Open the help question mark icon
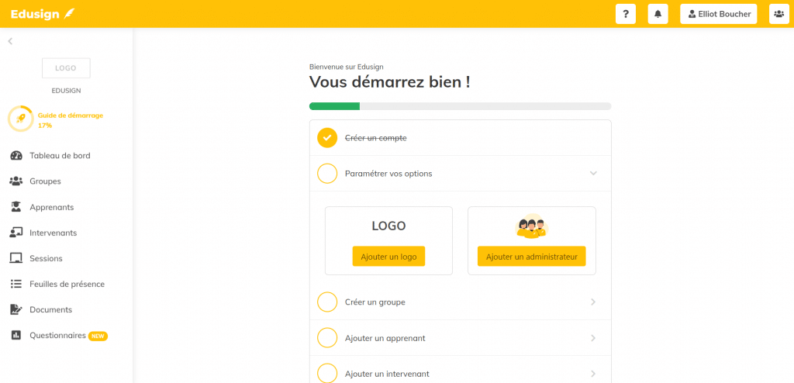The width and height of the screenshot is (794, 383). (626, 14)
